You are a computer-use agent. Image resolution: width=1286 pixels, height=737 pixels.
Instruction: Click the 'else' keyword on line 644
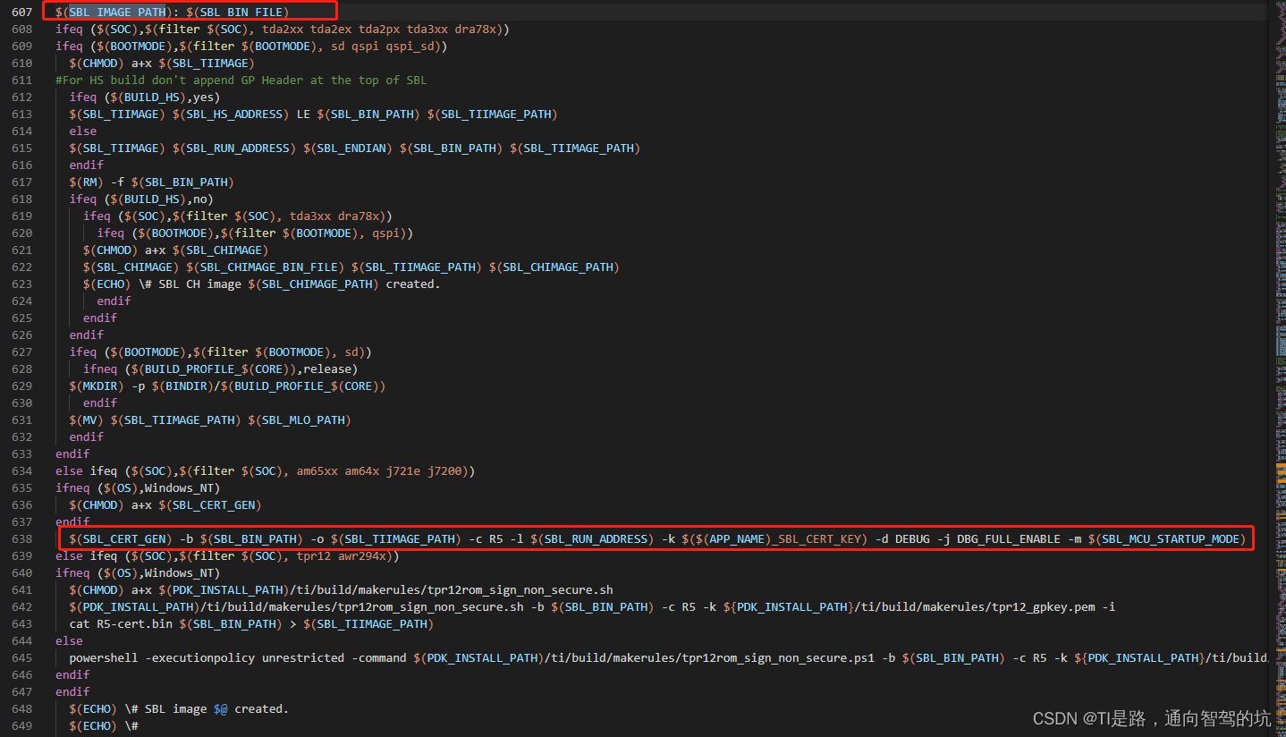click(69, 640)
